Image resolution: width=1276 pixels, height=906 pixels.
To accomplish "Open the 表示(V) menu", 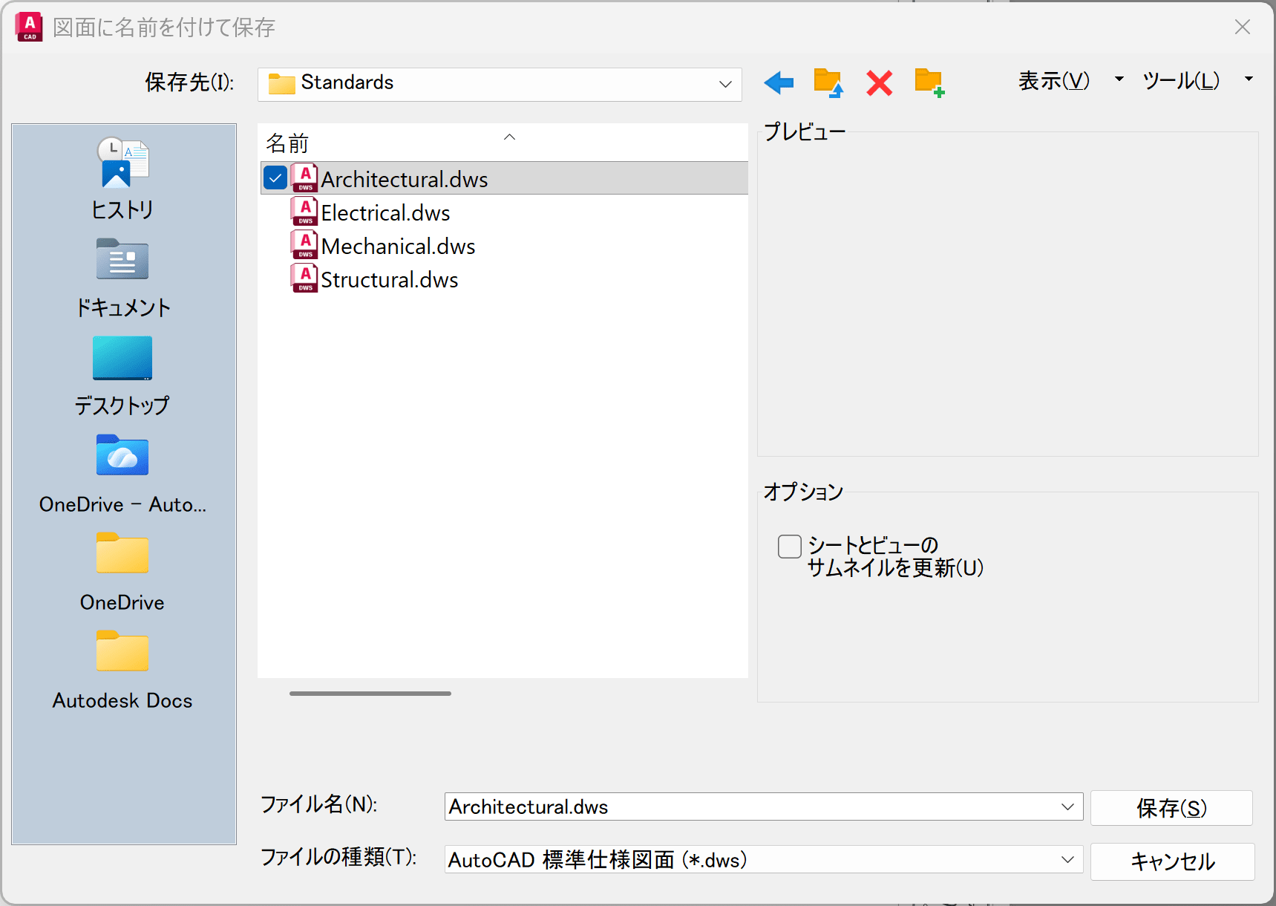I will pos(1053,80).
